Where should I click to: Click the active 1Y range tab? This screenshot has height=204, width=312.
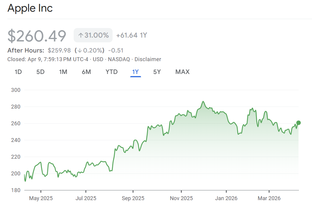point(135,72)
